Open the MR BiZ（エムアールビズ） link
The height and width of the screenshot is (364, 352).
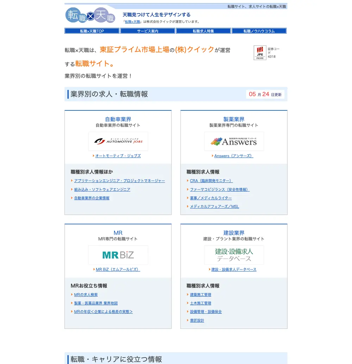[118, 269]
